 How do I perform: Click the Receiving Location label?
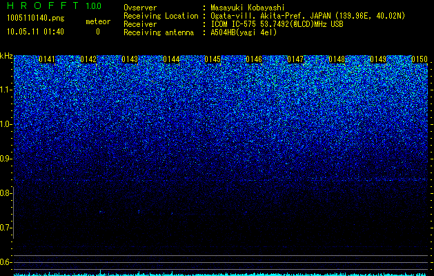tap(161, 16)
